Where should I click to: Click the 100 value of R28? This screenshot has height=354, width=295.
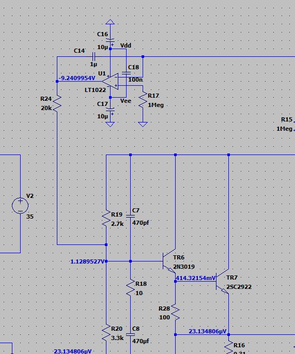point(164,317)
